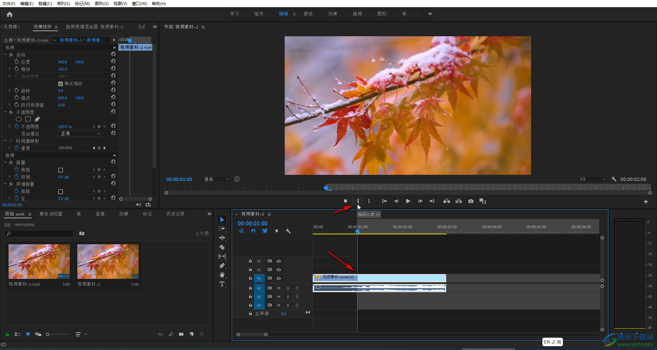Toggle the Volume bypass checkbox
Viewport: 657px width, 350px height.
point(61,170)
